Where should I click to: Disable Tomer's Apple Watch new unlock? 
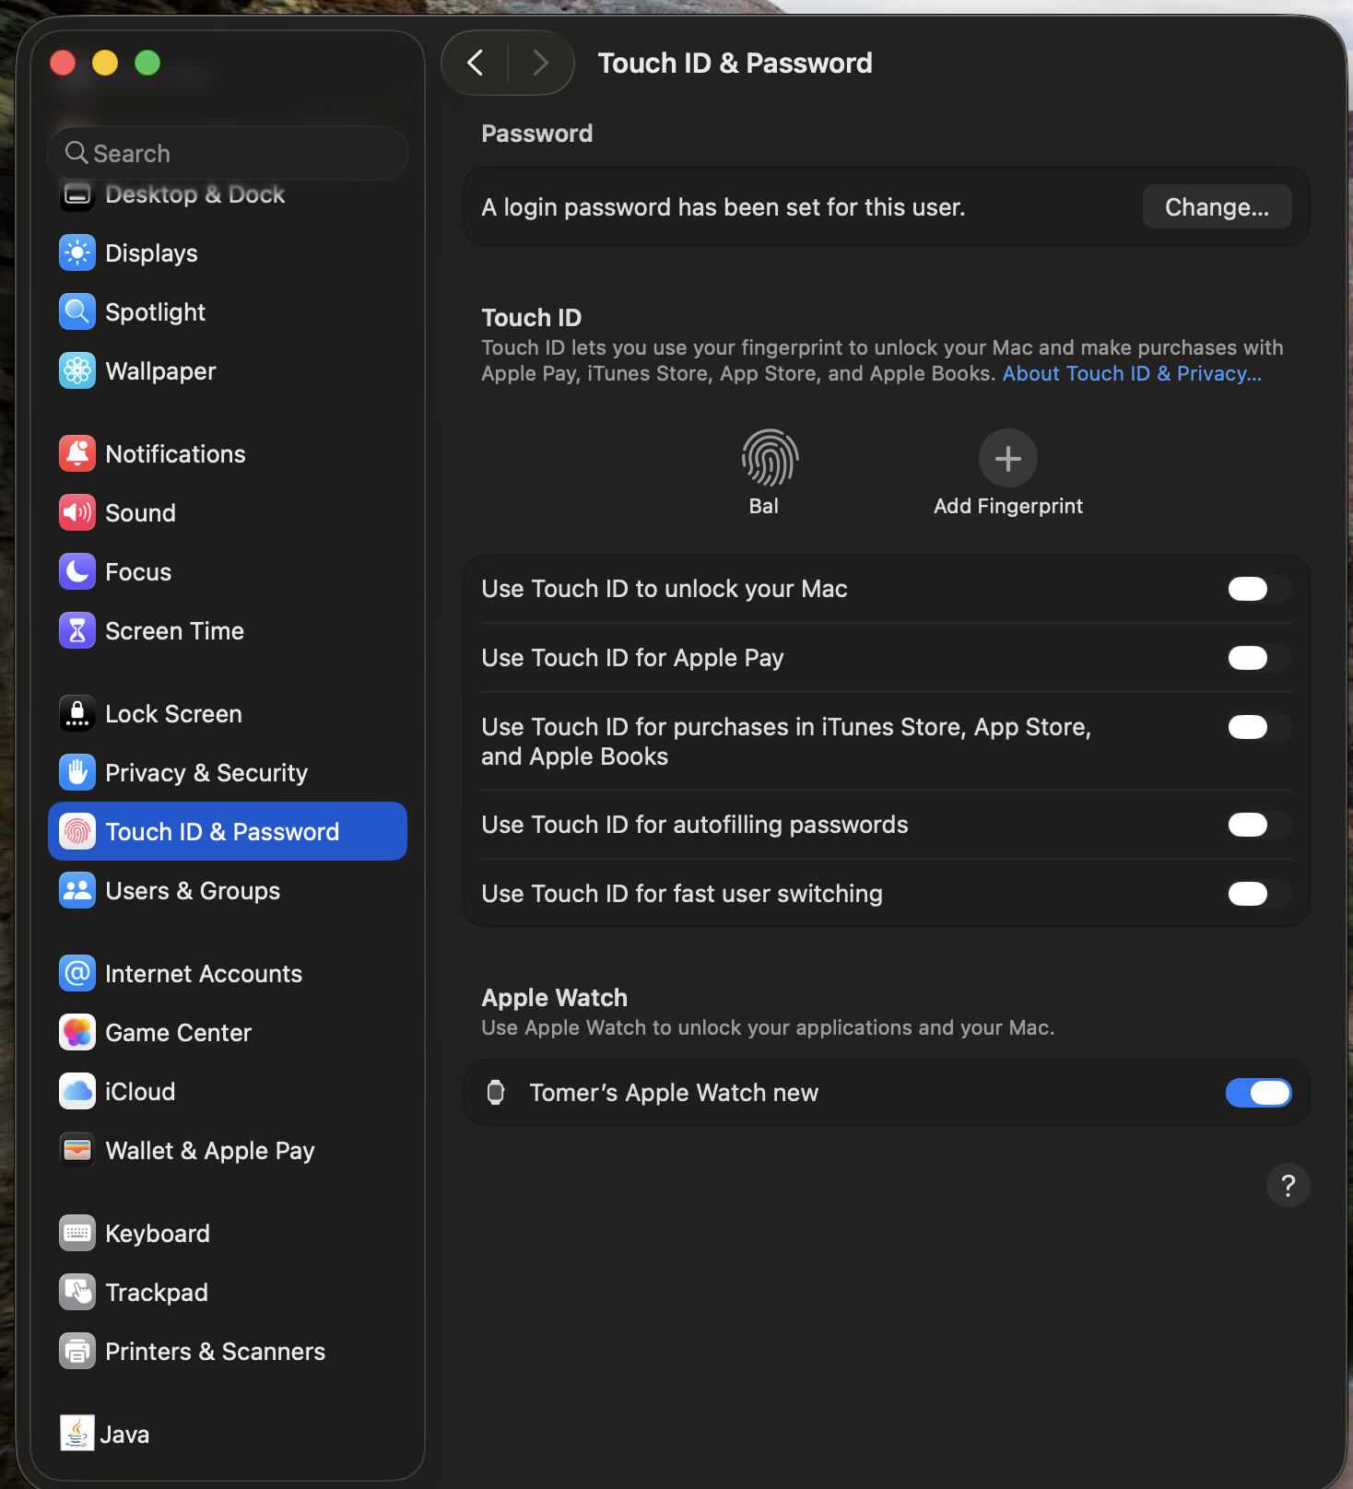click(1258, 1093)
